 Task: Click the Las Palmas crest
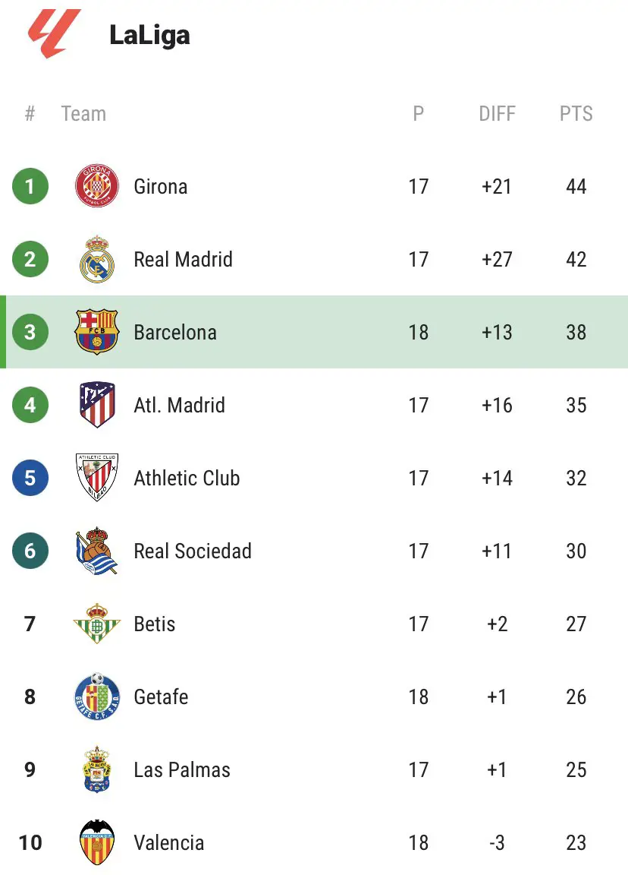point(97,769)
